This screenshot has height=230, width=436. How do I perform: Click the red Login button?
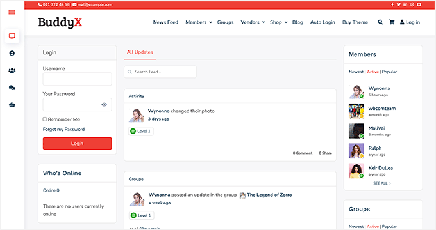coord(77,143)
